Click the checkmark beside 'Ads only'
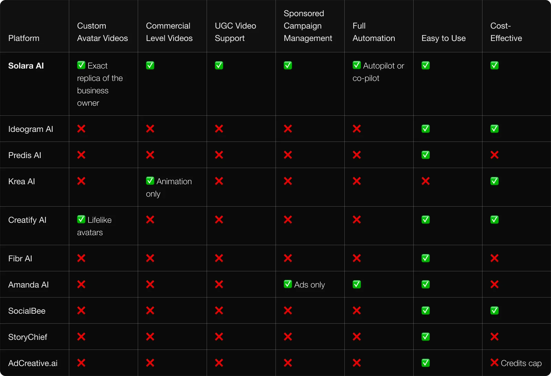The height and width of the screenshot is (376, 551). [x=288, y=284]
